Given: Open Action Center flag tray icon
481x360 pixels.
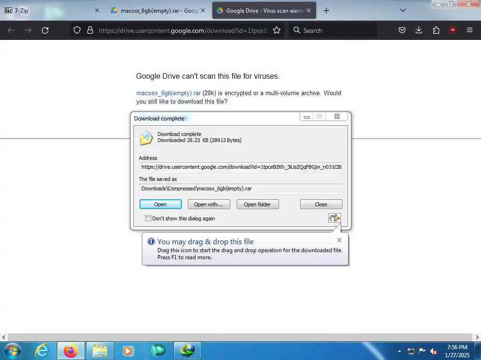Looking at the screenshot, I should point(422,351).
